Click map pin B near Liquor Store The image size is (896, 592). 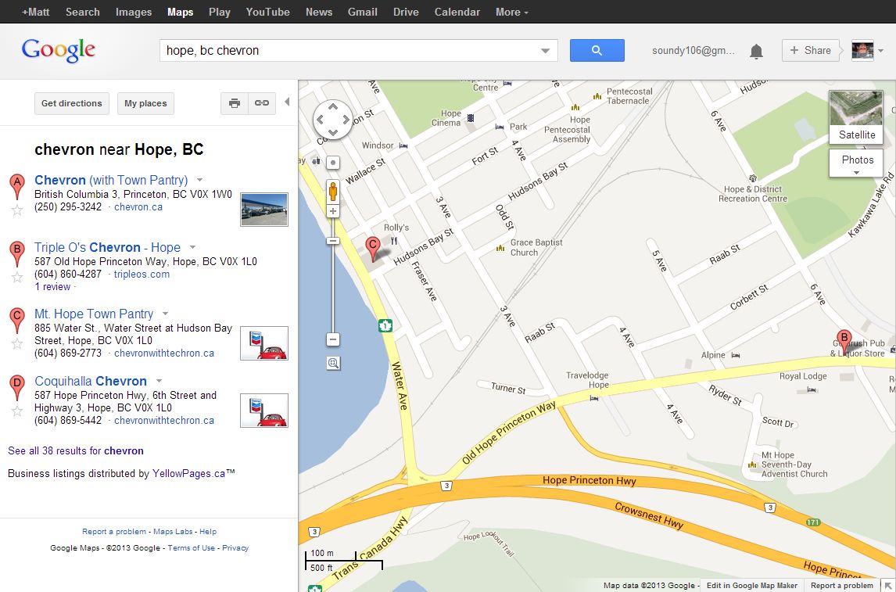tap(844, 342)
